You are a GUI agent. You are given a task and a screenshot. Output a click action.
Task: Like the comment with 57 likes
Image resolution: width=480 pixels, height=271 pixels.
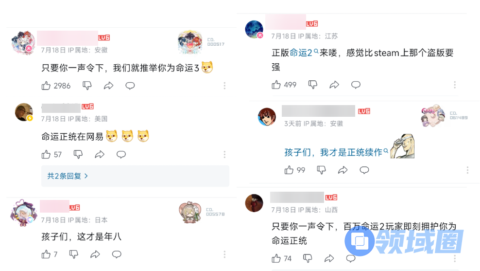46,154
